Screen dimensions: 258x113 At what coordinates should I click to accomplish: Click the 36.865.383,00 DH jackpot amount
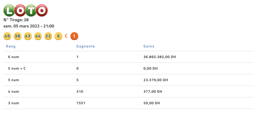tap(160, 57)
